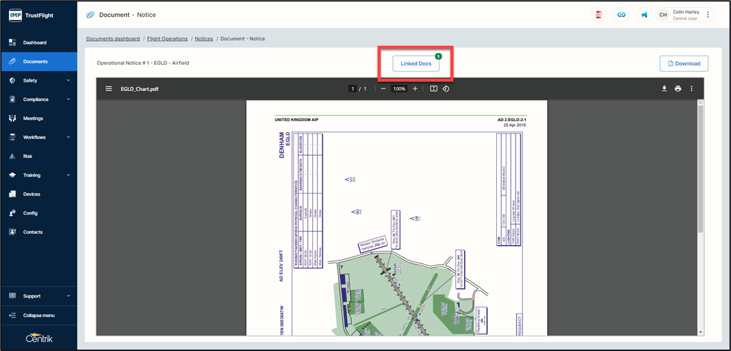Open the announcements megaphone icon
731x351 pixels.
(644, 15)
